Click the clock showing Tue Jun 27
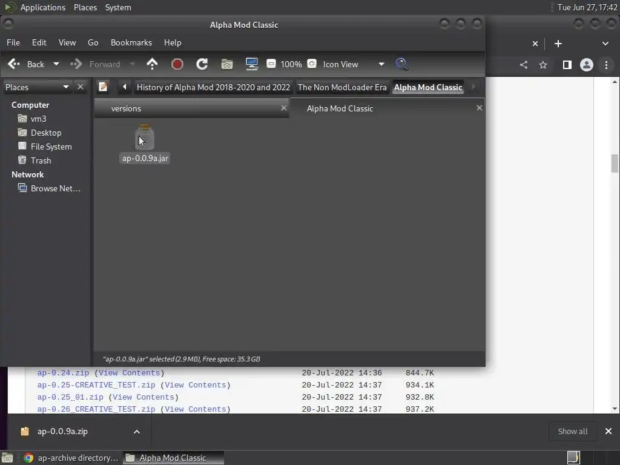This screenshot has width=620, height=465. click(587, 7)
